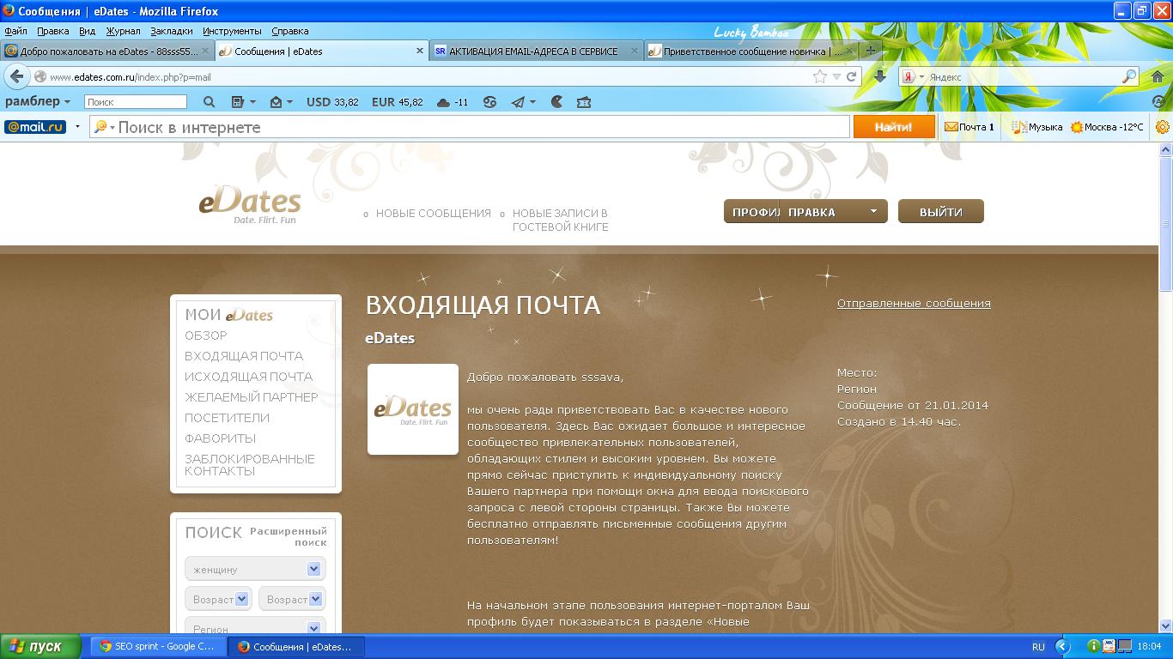The image size is (1173, 659).
Task: Click the Yandex search magnifier icon
Action: pos(1130,76)
